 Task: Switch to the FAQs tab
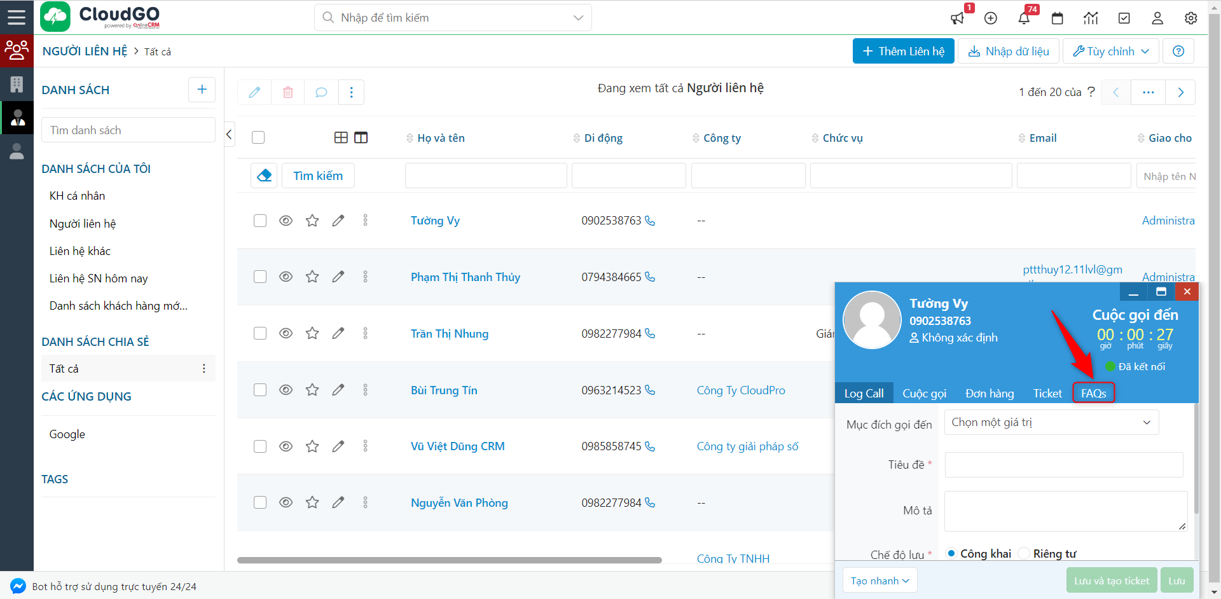click(x=1093, y=393)
